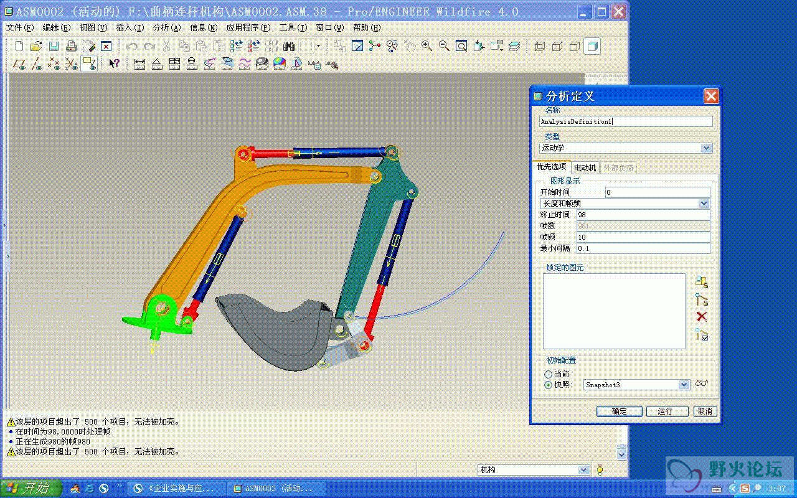
Task: Click the binoculars search tool icon
Action: point(288,46)
